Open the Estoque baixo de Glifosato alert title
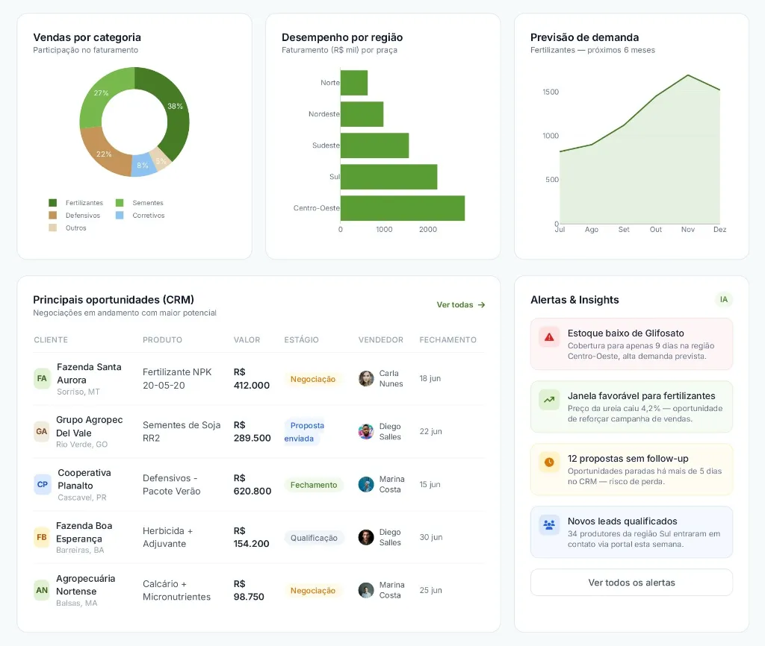Image resolution: width=765 pixels, height=646 pixels. 625,333
